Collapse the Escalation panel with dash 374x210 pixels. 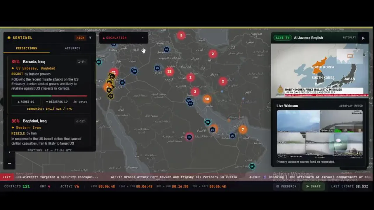pos(143,38)
